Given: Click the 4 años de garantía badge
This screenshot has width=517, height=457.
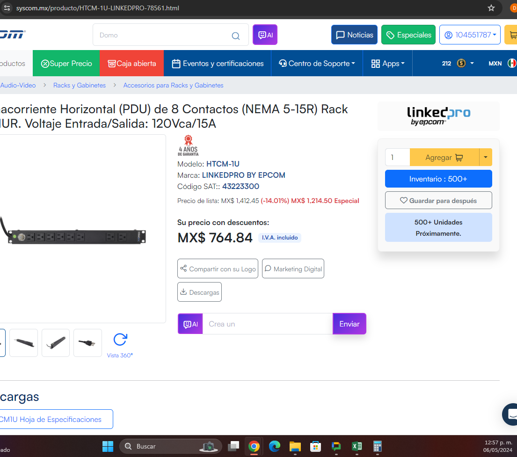Looking at the screenshot, I should pyautogui.click(x=188, y=145).
